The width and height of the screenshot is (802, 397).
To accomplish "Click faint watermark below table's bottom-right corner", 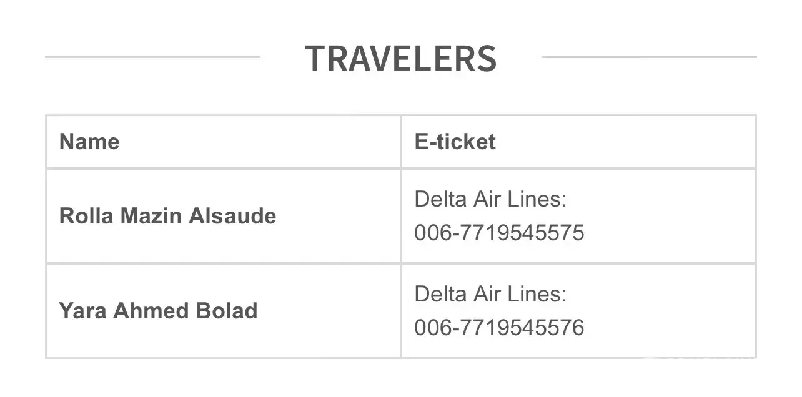I will pyautogui.click(x=700, y=357).
